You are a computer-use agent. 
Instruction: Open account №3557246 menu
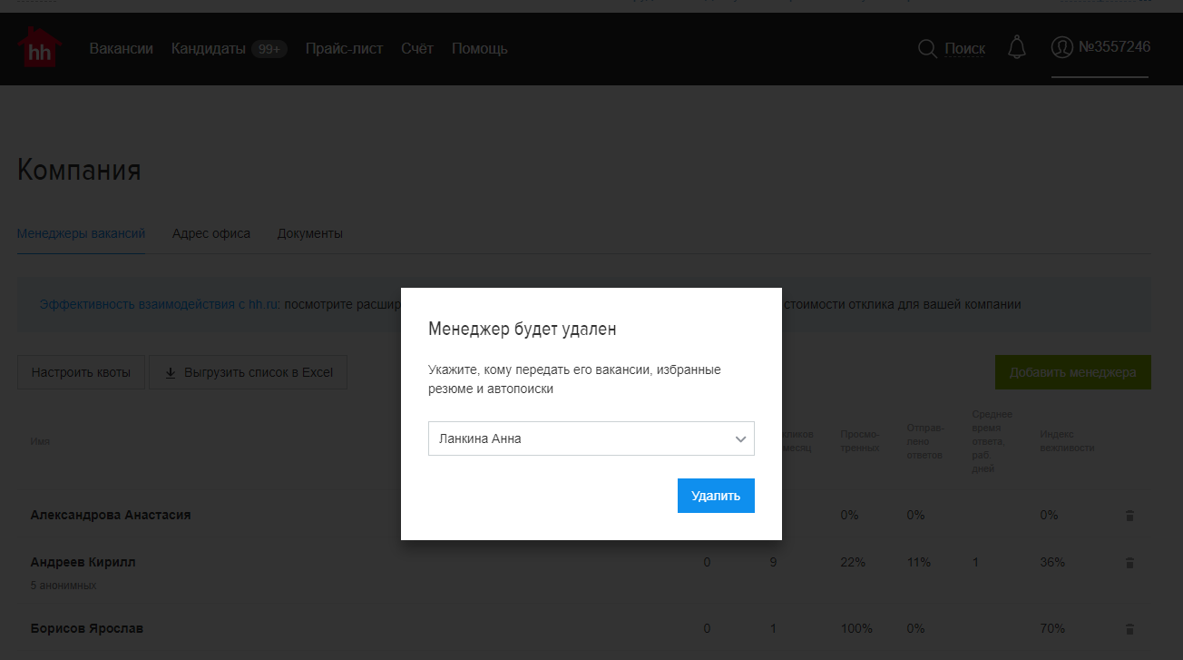[x=1114, y=46]
